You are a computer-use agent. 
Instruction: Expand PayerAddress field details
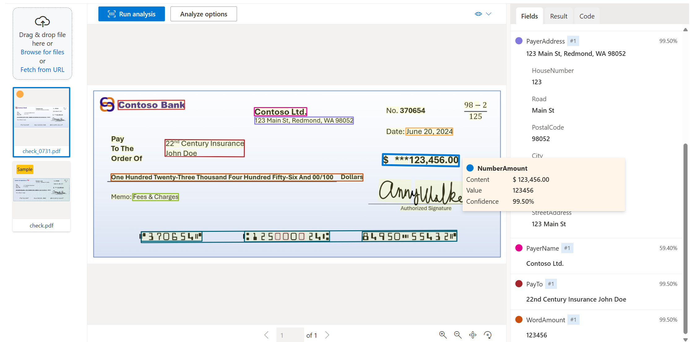tap(546, 41)
